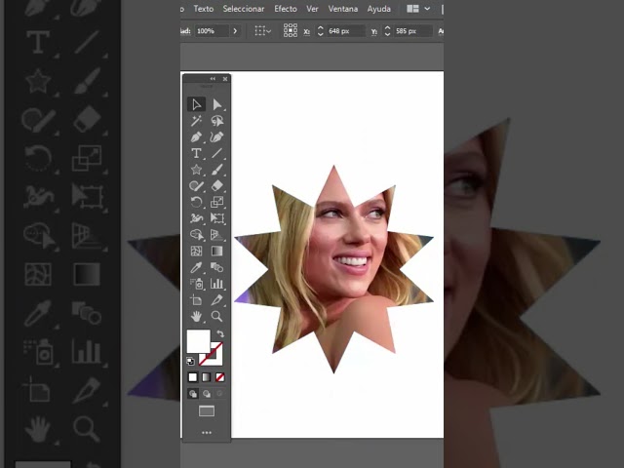
Task: Select the Width warp tool
Action: point(196,218)
